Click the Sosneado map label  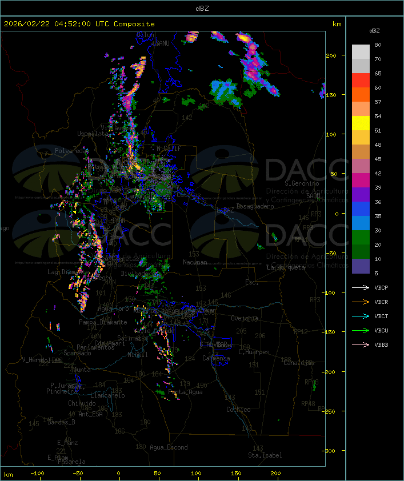[x=77, y=353]
